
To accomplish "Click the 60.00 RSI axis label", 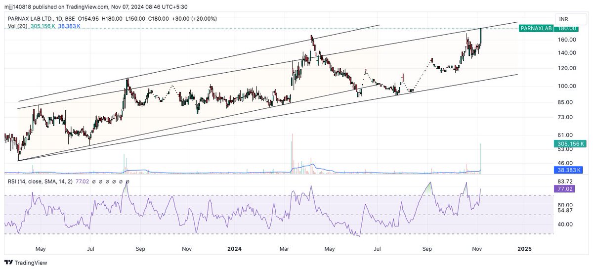I will point(566,205).
